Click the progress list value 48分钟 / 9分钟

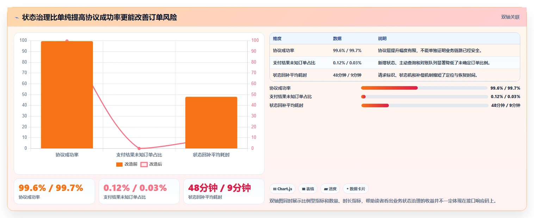[x=506, y=105]
